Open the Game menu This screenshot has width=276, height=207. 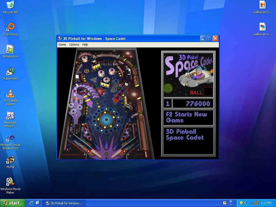point(62,44)
